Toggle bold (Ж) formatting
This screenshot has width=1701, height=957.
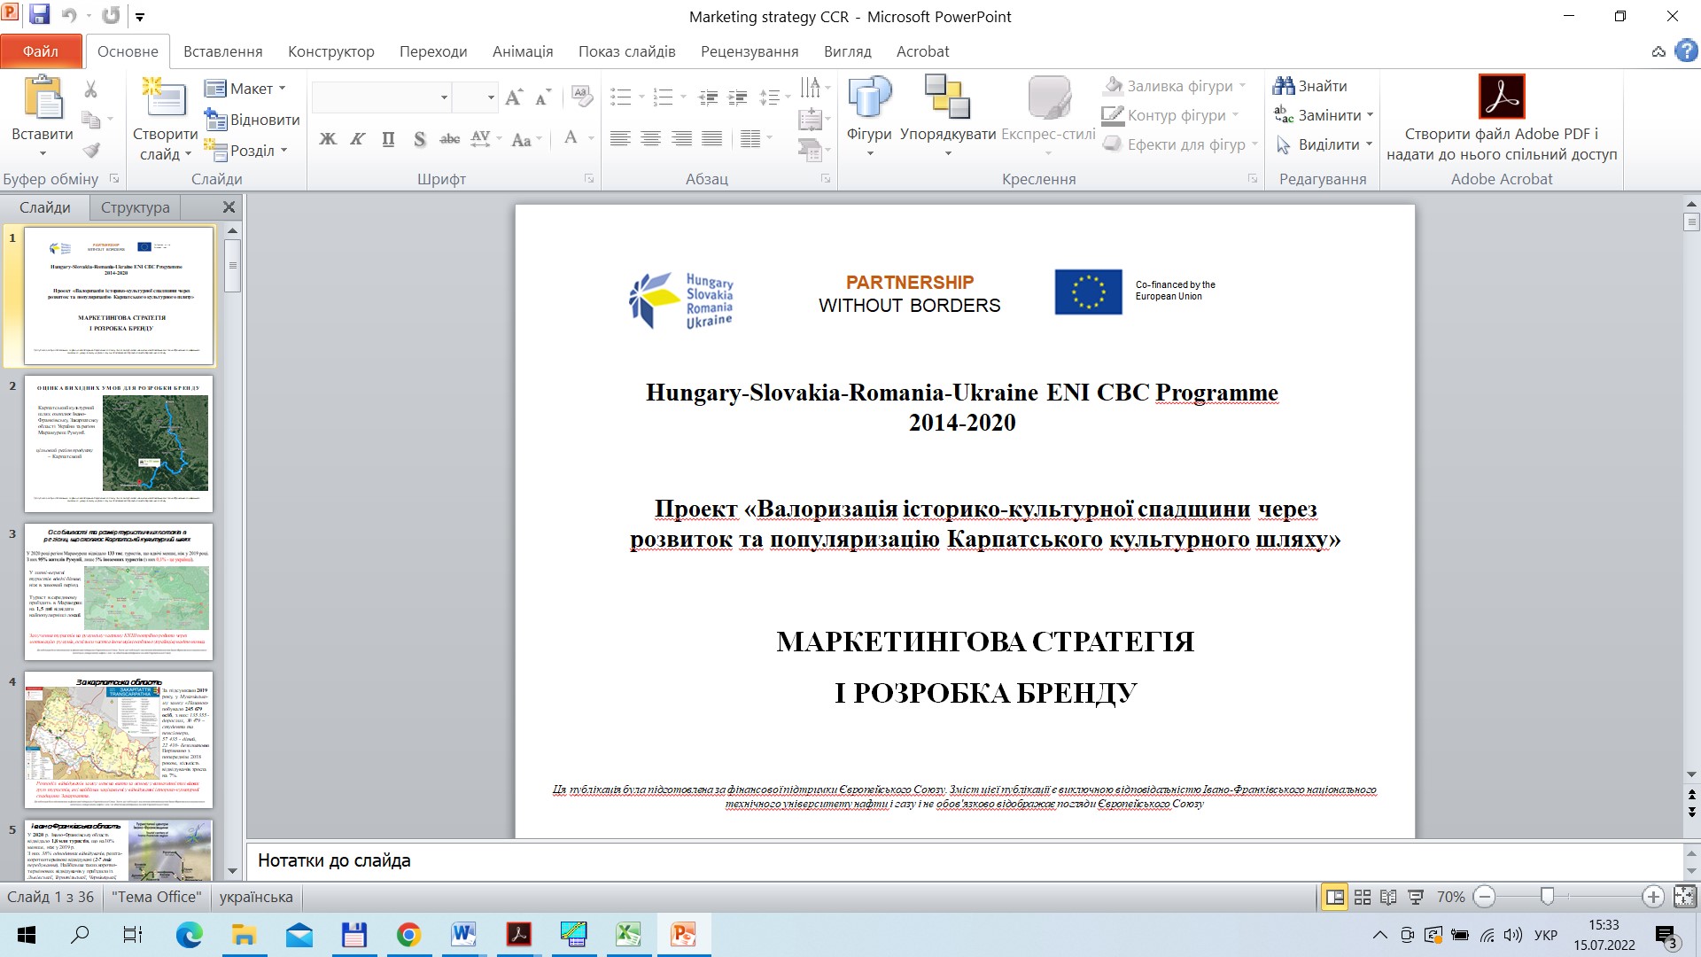(328, 139)
